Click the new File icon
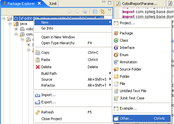The height and width of the screenshot is (124, 174). 116,84
